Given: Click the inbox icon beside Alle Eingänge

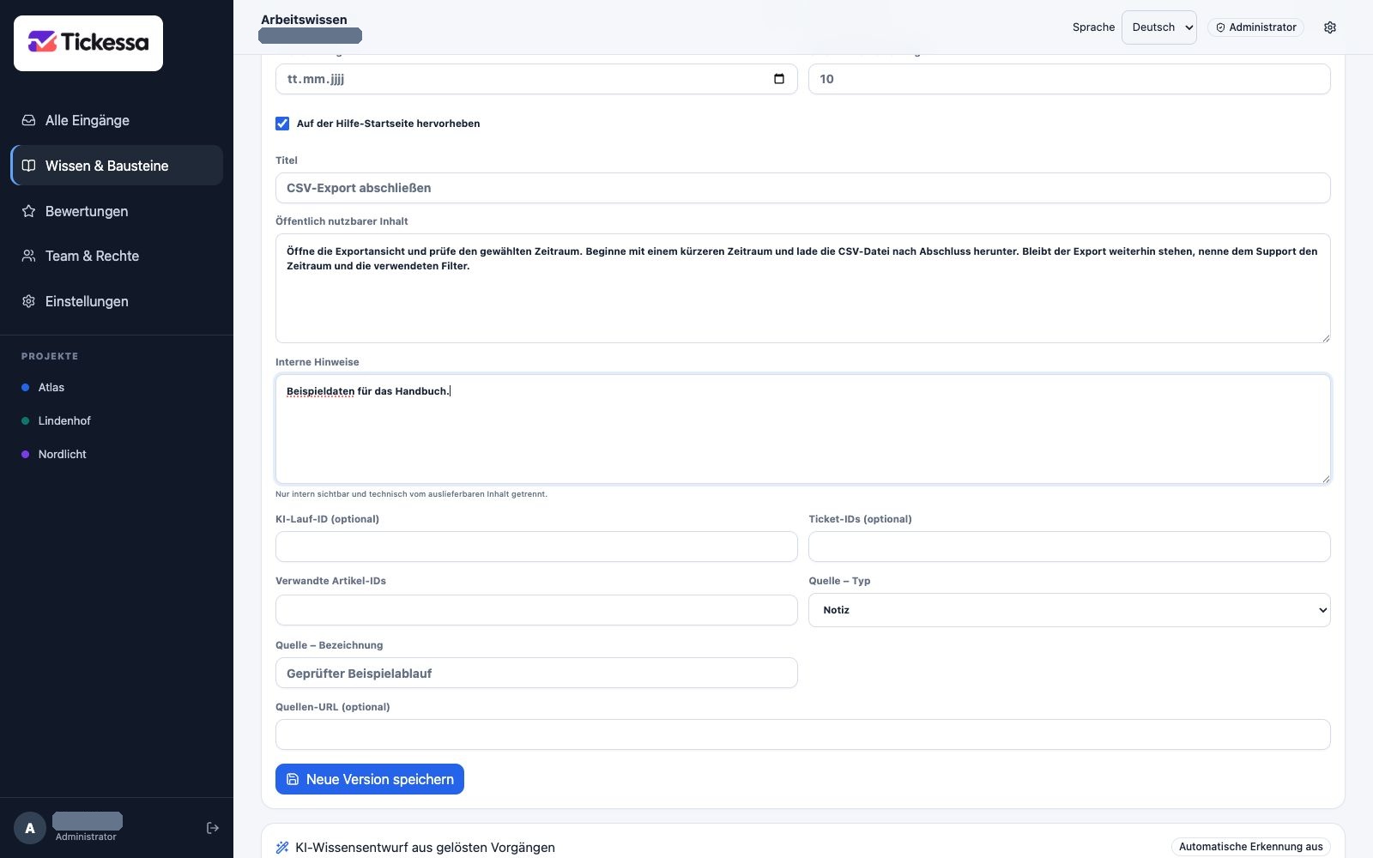Looking at the screenshot, I should pos(28,120).
